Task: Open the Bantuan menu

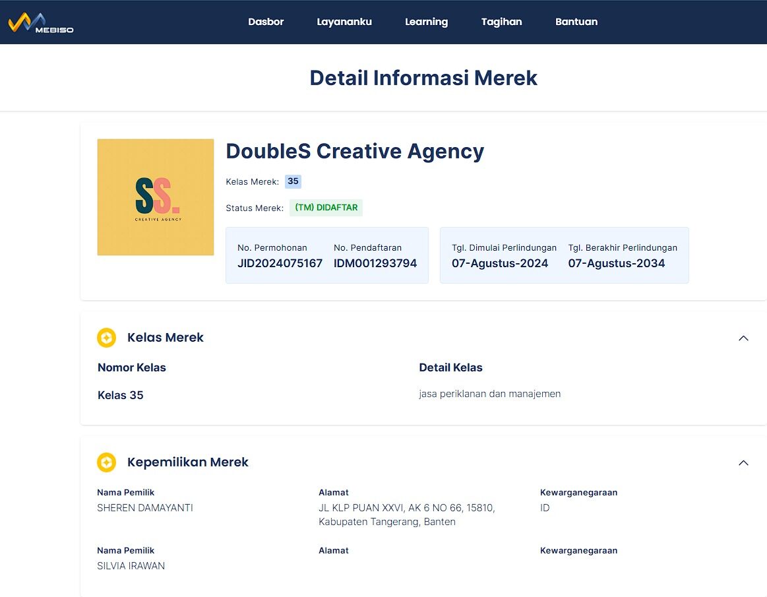Action: (576, 22)
